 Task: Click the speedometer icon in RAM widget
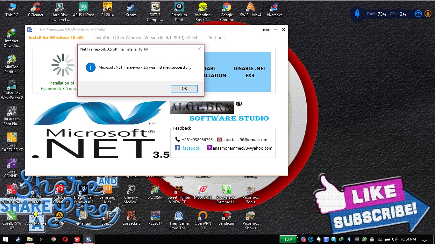(x=418, y=14)
